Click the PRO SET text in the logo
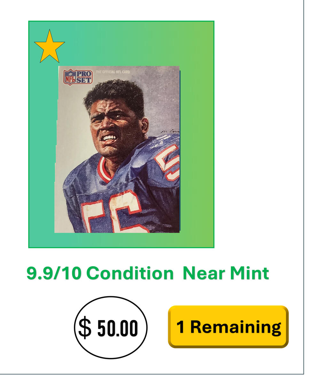Screen dimensions: 314x386 84,77
